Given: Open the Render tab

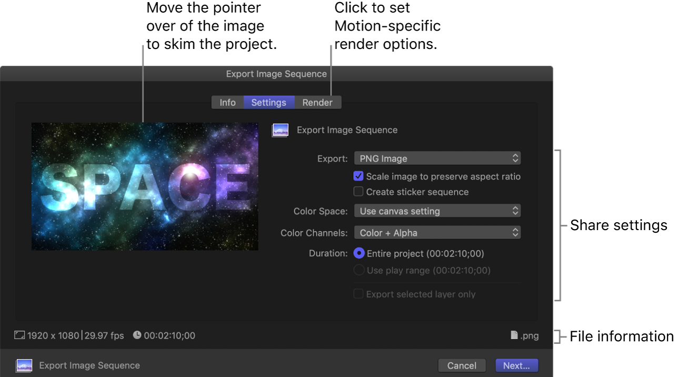Looking at the screenshot, I should coord(317,102).
